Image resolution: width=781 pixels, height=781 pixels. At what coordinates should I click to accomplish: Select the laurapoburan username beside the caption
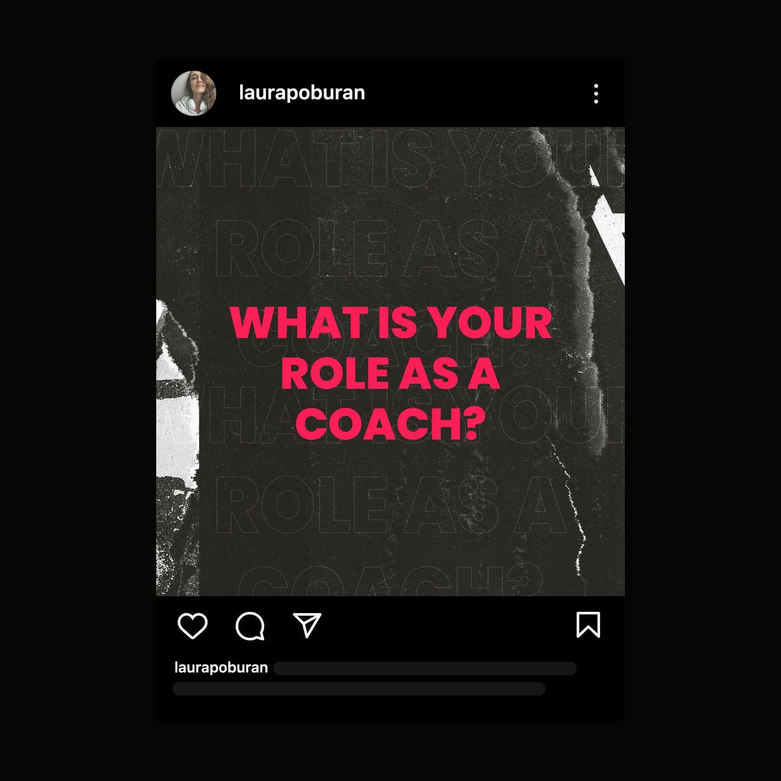(x=221, y=667)
